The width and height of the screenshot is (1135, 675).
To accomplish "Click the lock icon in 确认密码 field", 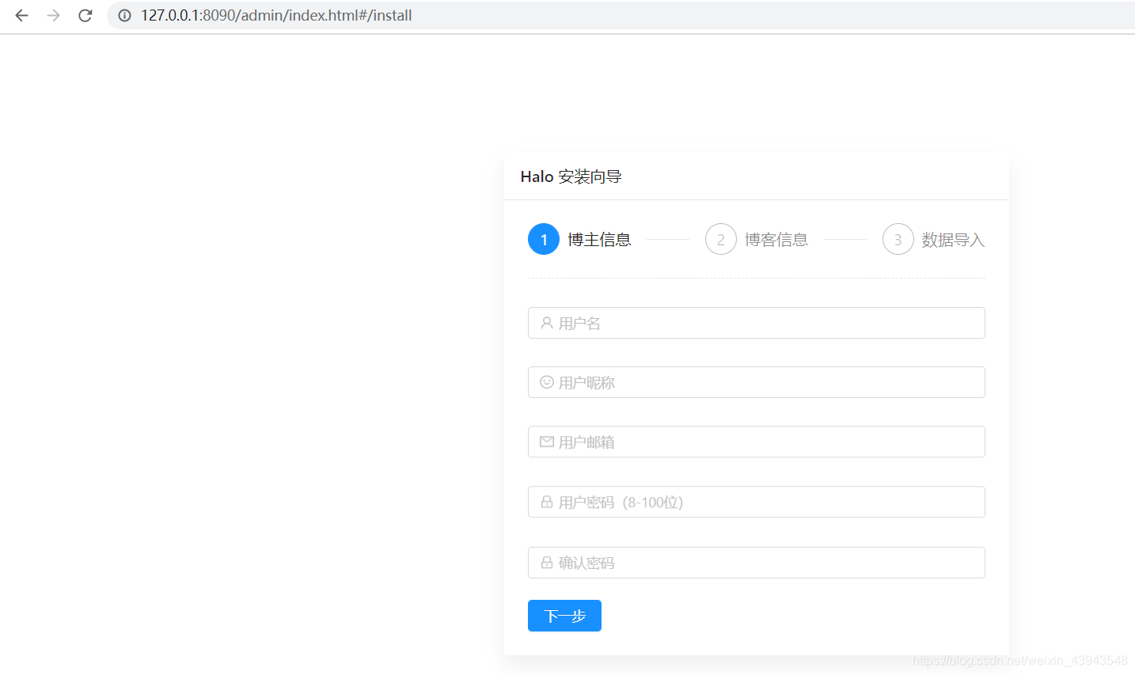I will [547, 563].
